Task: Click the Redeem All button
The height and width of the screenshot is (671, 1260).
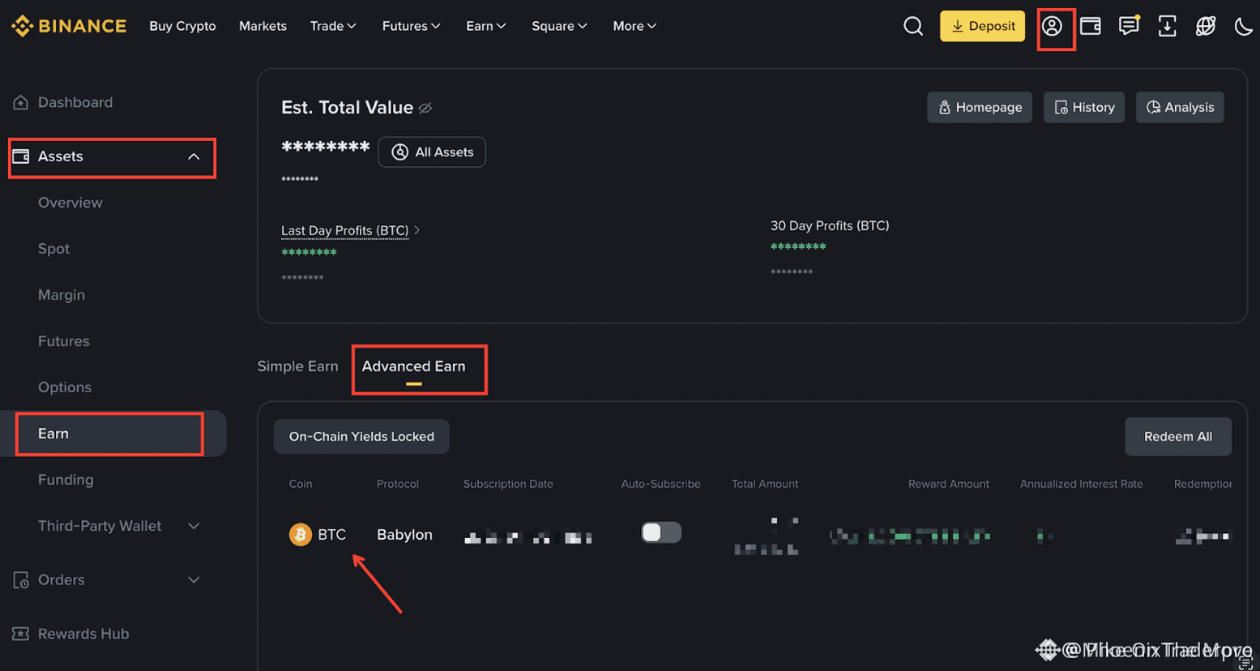Action: (x=1178, y=437)
